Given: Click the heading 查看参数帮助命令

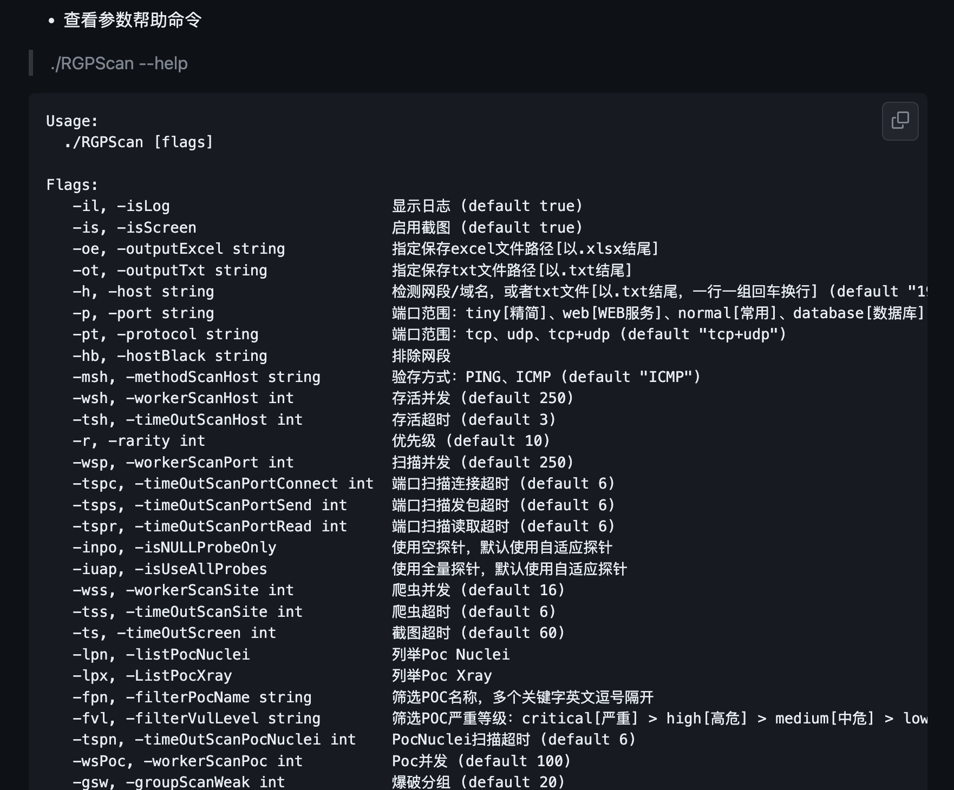Looking at the screenshot, I should pos(133,20).
